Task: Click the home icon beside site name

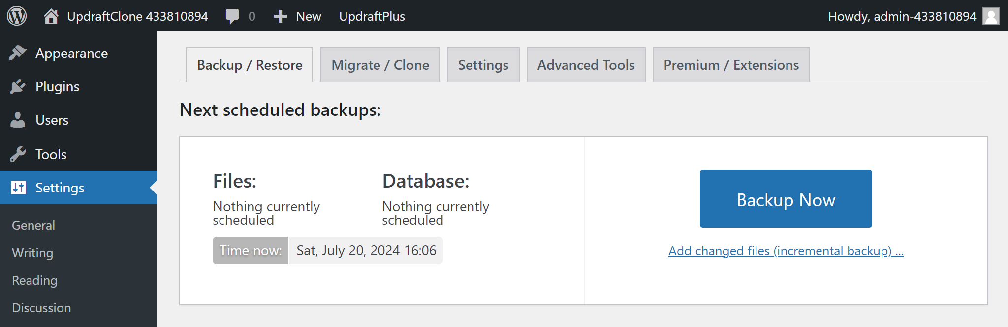Action: coord(51,16)
